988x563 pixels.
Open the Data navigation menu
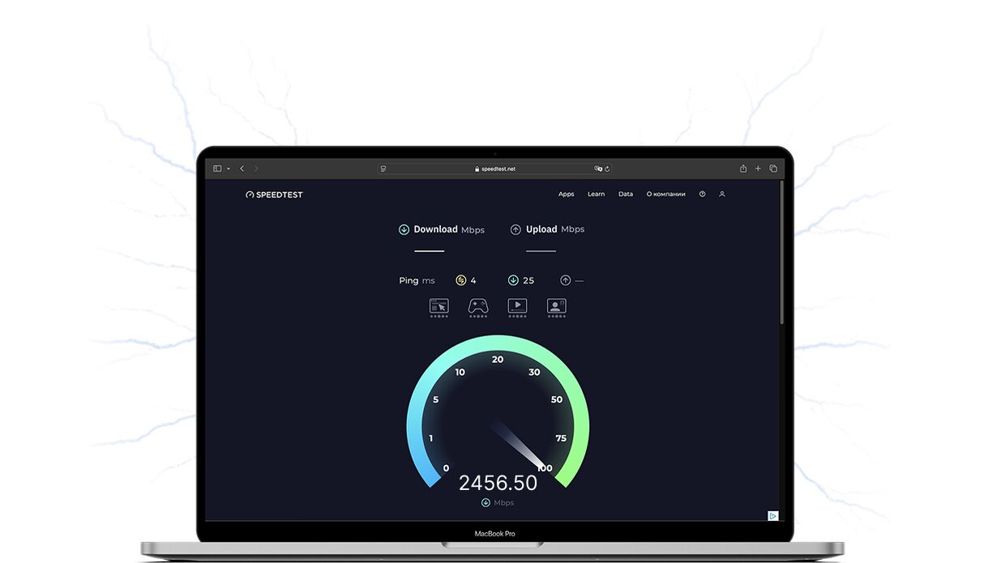626,194
